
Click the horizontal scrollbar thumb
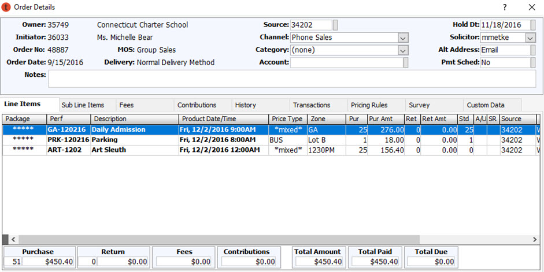point(219,240)
